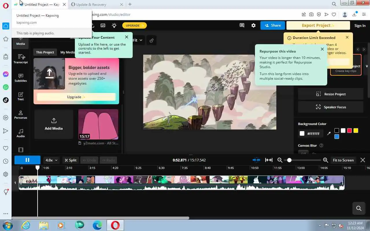The image size is (370, 231).
Task: Open the Personas tool
Action: click(21, 114)
